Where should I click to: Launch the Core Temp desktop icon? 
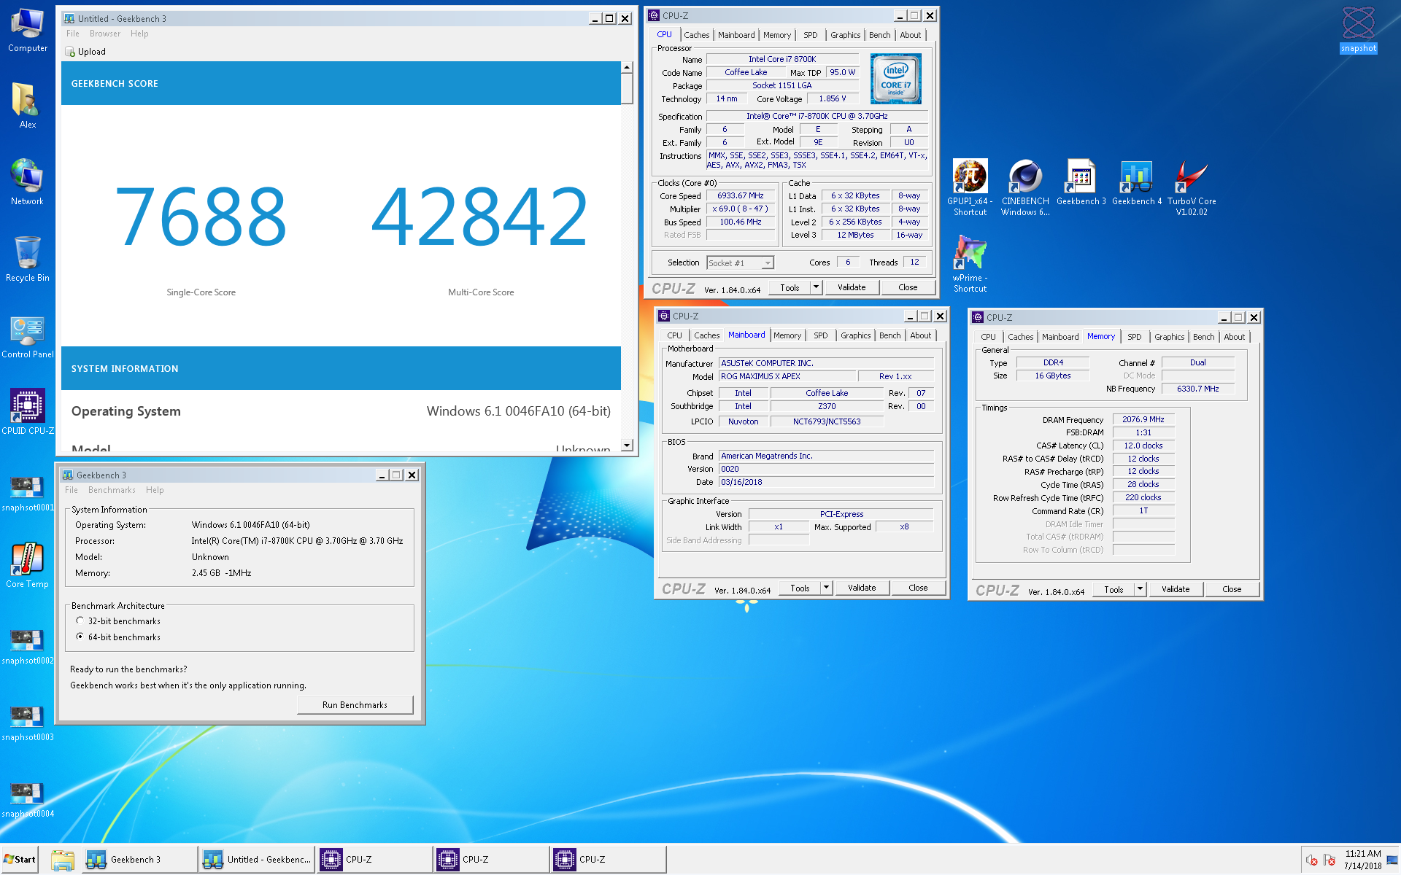click(x=27, y=565)
